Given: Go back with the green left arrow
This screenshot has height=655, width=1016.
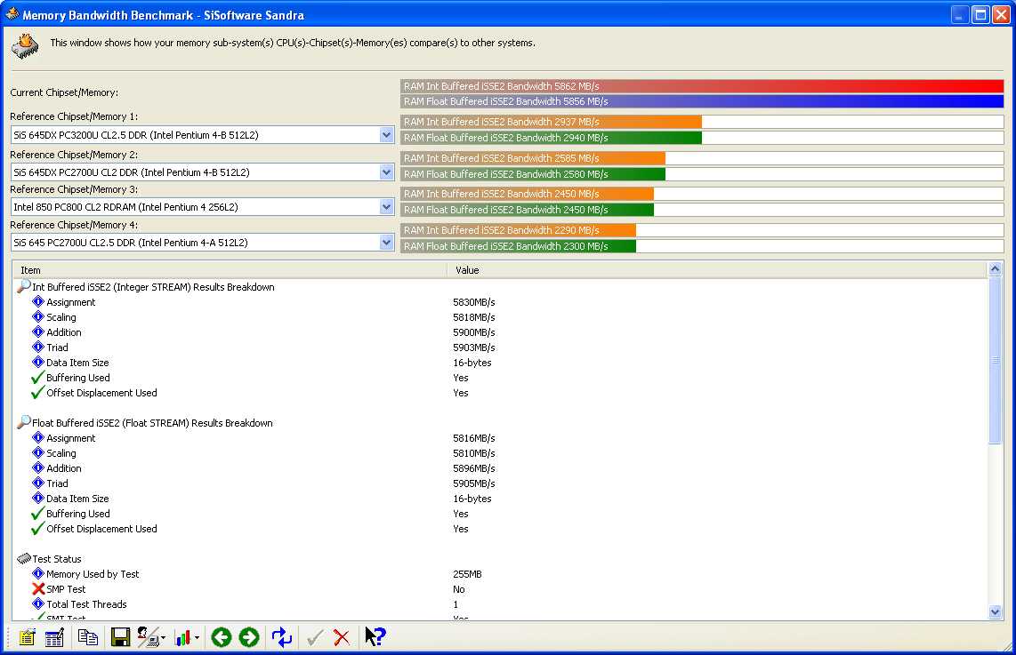Looking at the screenshot, I should [222, 637].
